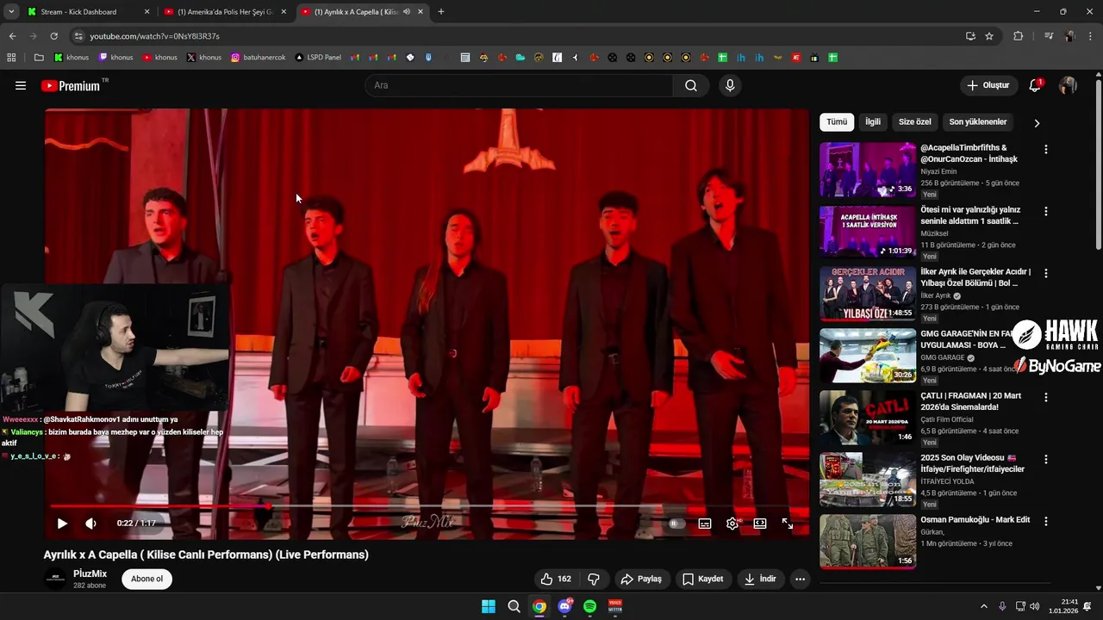Click the Ara search field
The height and width of the screenshot is (620, 1103).
[519, 85]
